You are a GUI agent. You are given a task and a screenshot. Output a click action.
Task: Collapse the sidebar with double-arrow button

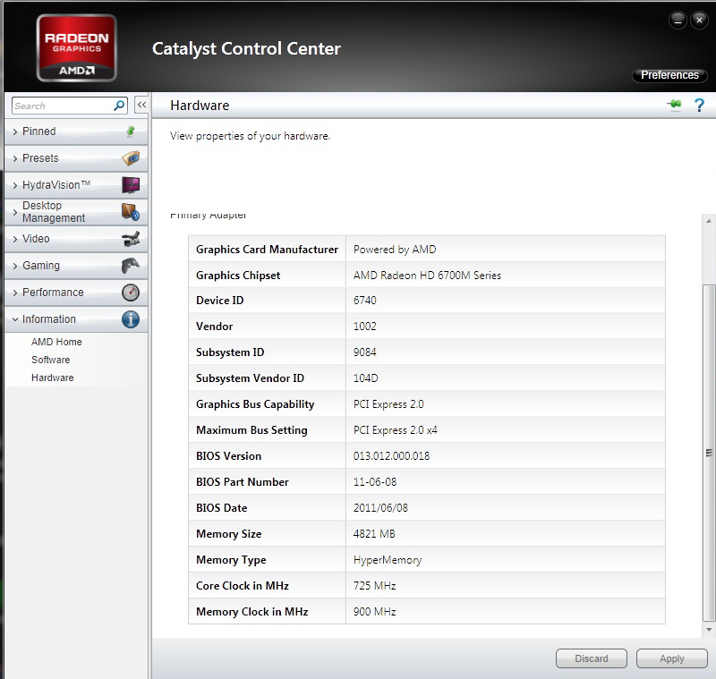141,105
